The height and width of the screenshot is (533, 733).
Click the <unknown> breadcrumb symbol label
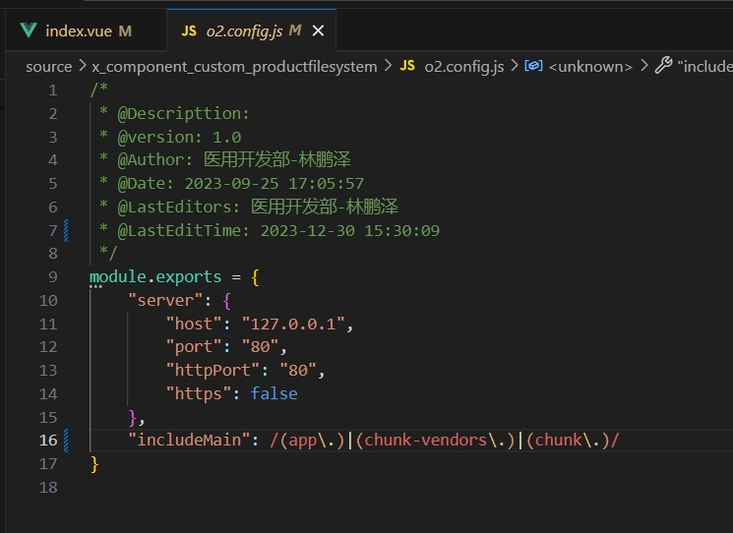pos(590,66)
